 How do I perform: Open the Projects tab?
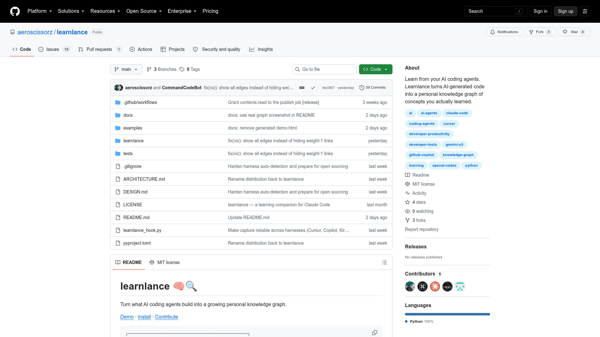coord(172,49)
